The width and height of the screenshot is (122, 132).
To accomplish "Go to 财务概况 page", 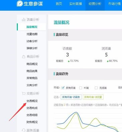I will 32,122.
